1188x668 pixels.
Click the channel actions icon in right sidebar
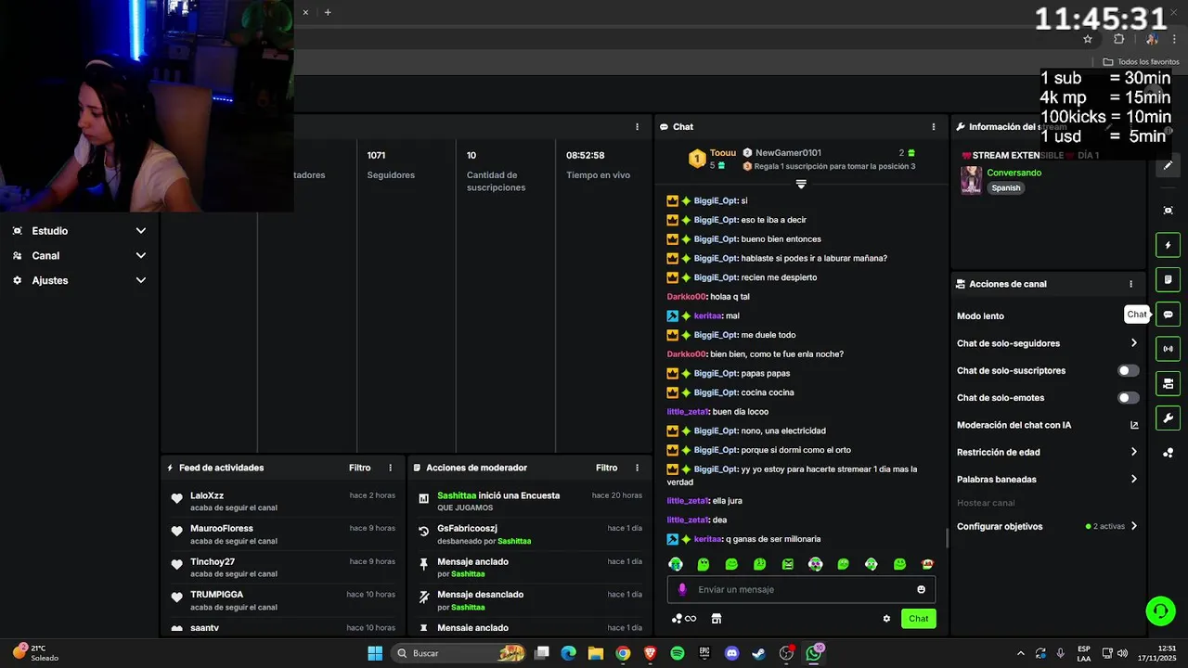click(x=1168, y=383)
